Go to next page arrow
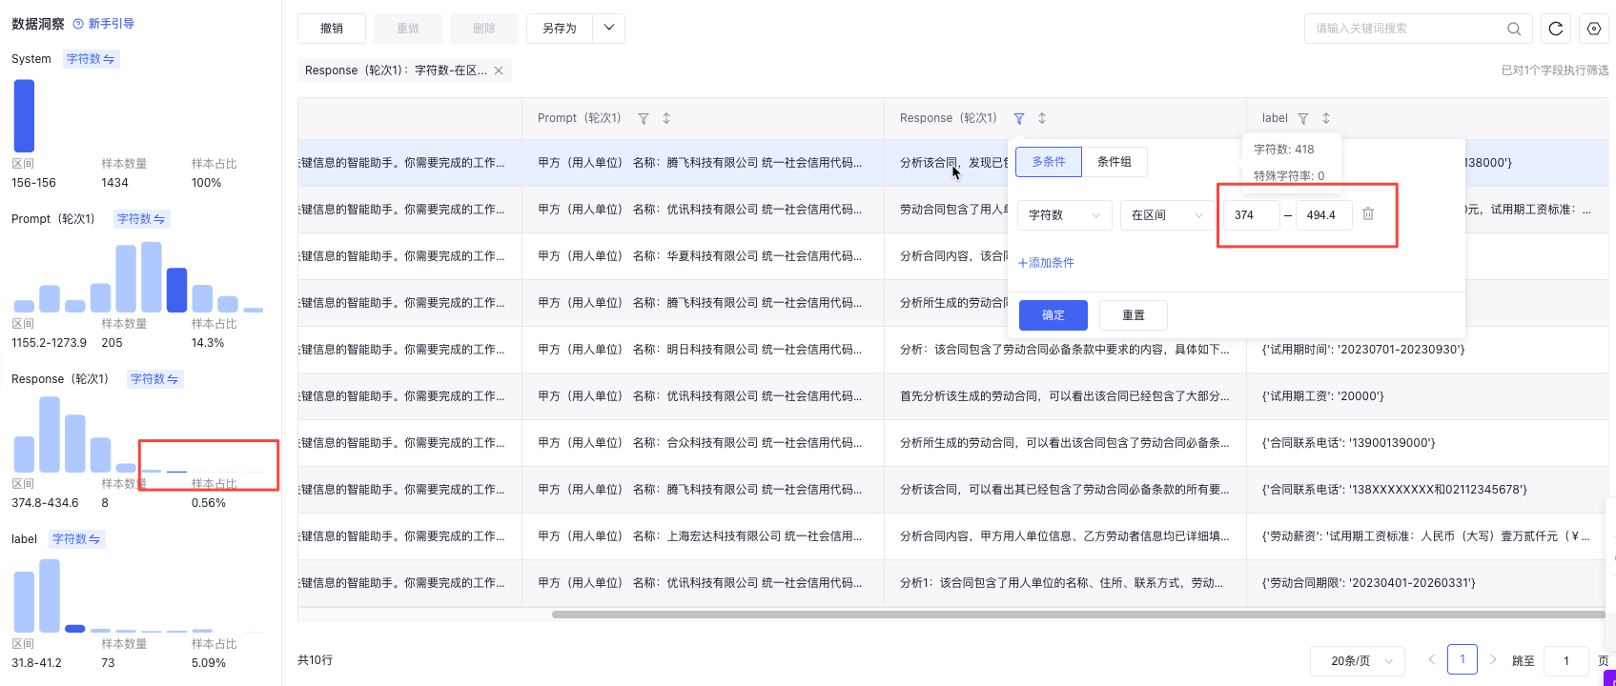 pyautogui.click(x=1493, y=659)
